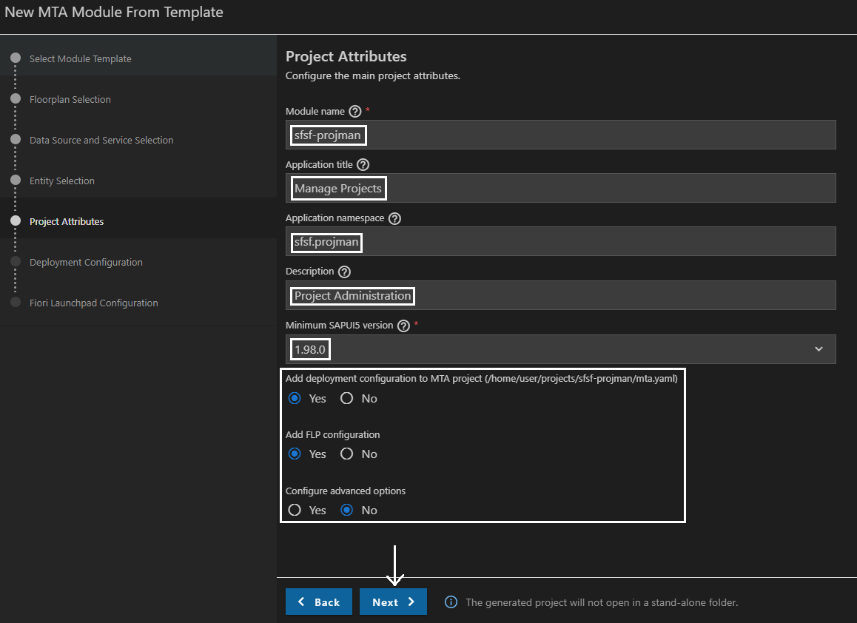Select Yes for Add FLP configuration
The height and width of the screenshot is (623, 857).
coord(295,454)
